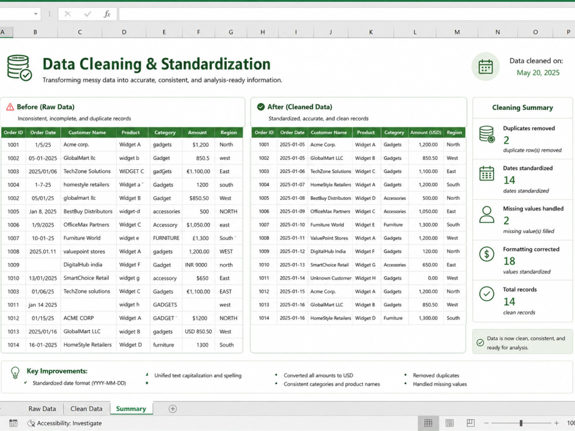
Task: Select column K header
Action: point(371,32)
